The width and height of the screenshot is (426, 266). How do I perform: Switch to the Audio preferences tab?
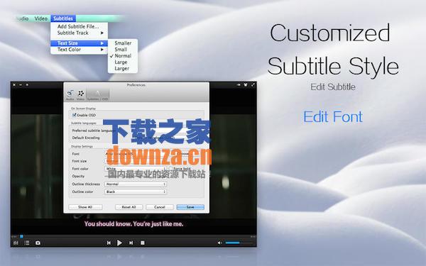click(70, 95)
